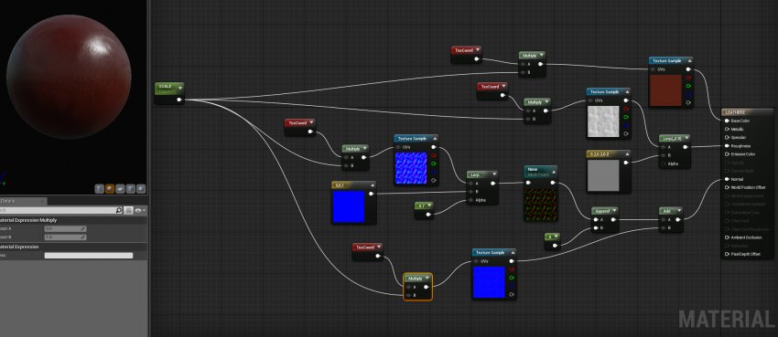The image size is (778, 337).
Task: Click the Normal input pin
Action: click(727, 179)
